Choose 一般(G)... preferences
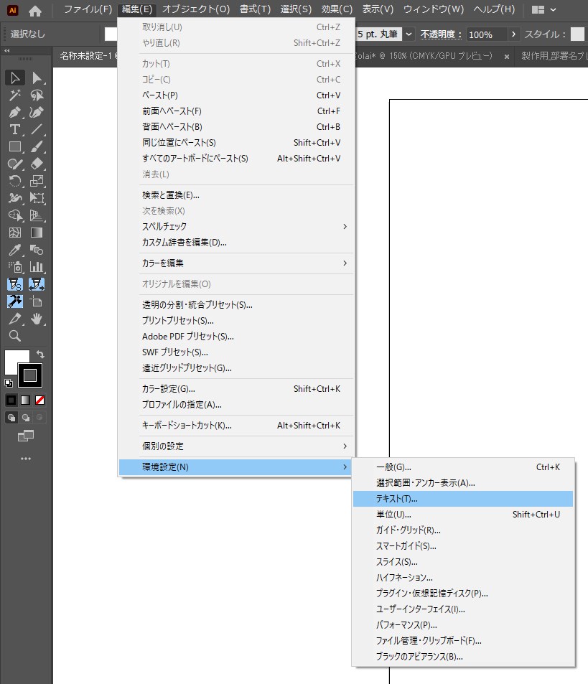588x684 pixels. 463,467
